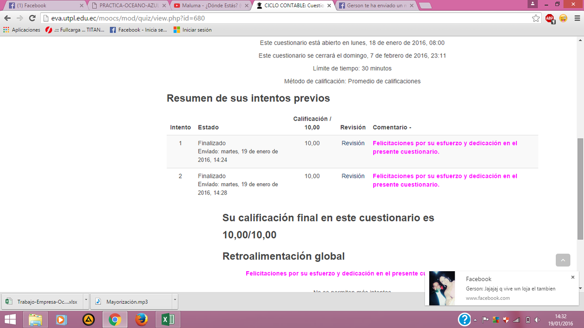Screen dimensions: 584x328
Task: Click the emoji extension icon in toolbar
Action: 563,18
